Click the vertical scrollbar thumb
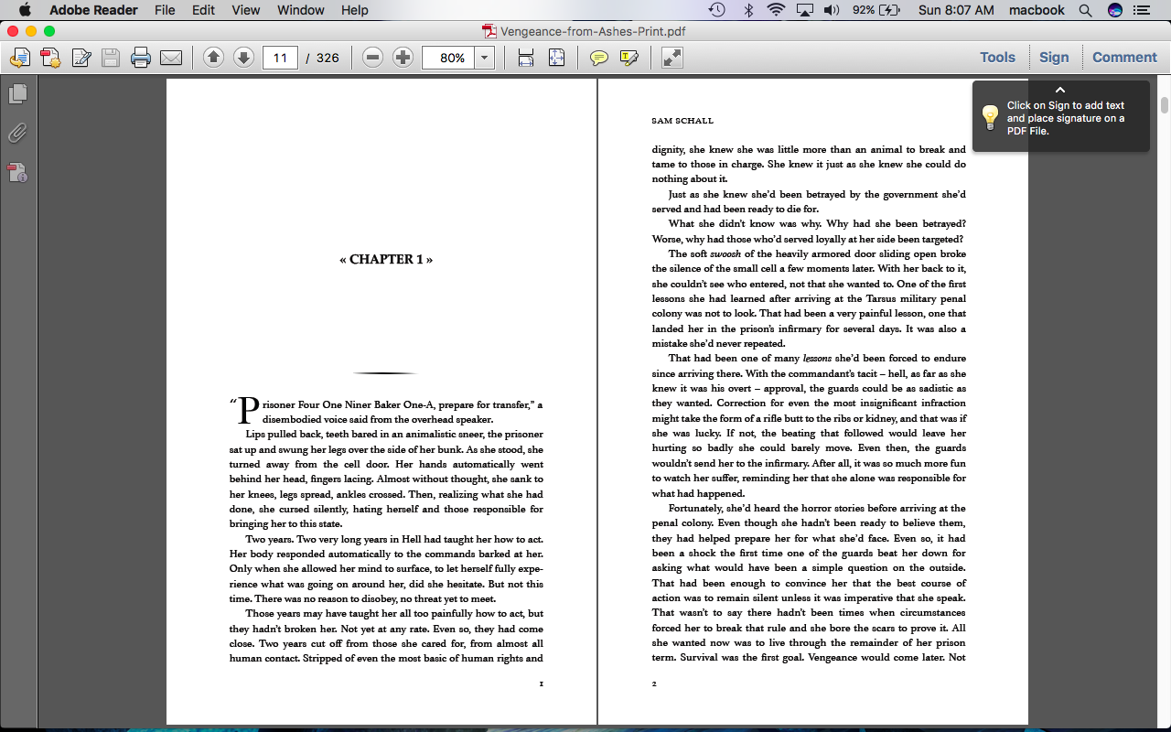Screen dimensions: 1171x732 pos(1164,104)
